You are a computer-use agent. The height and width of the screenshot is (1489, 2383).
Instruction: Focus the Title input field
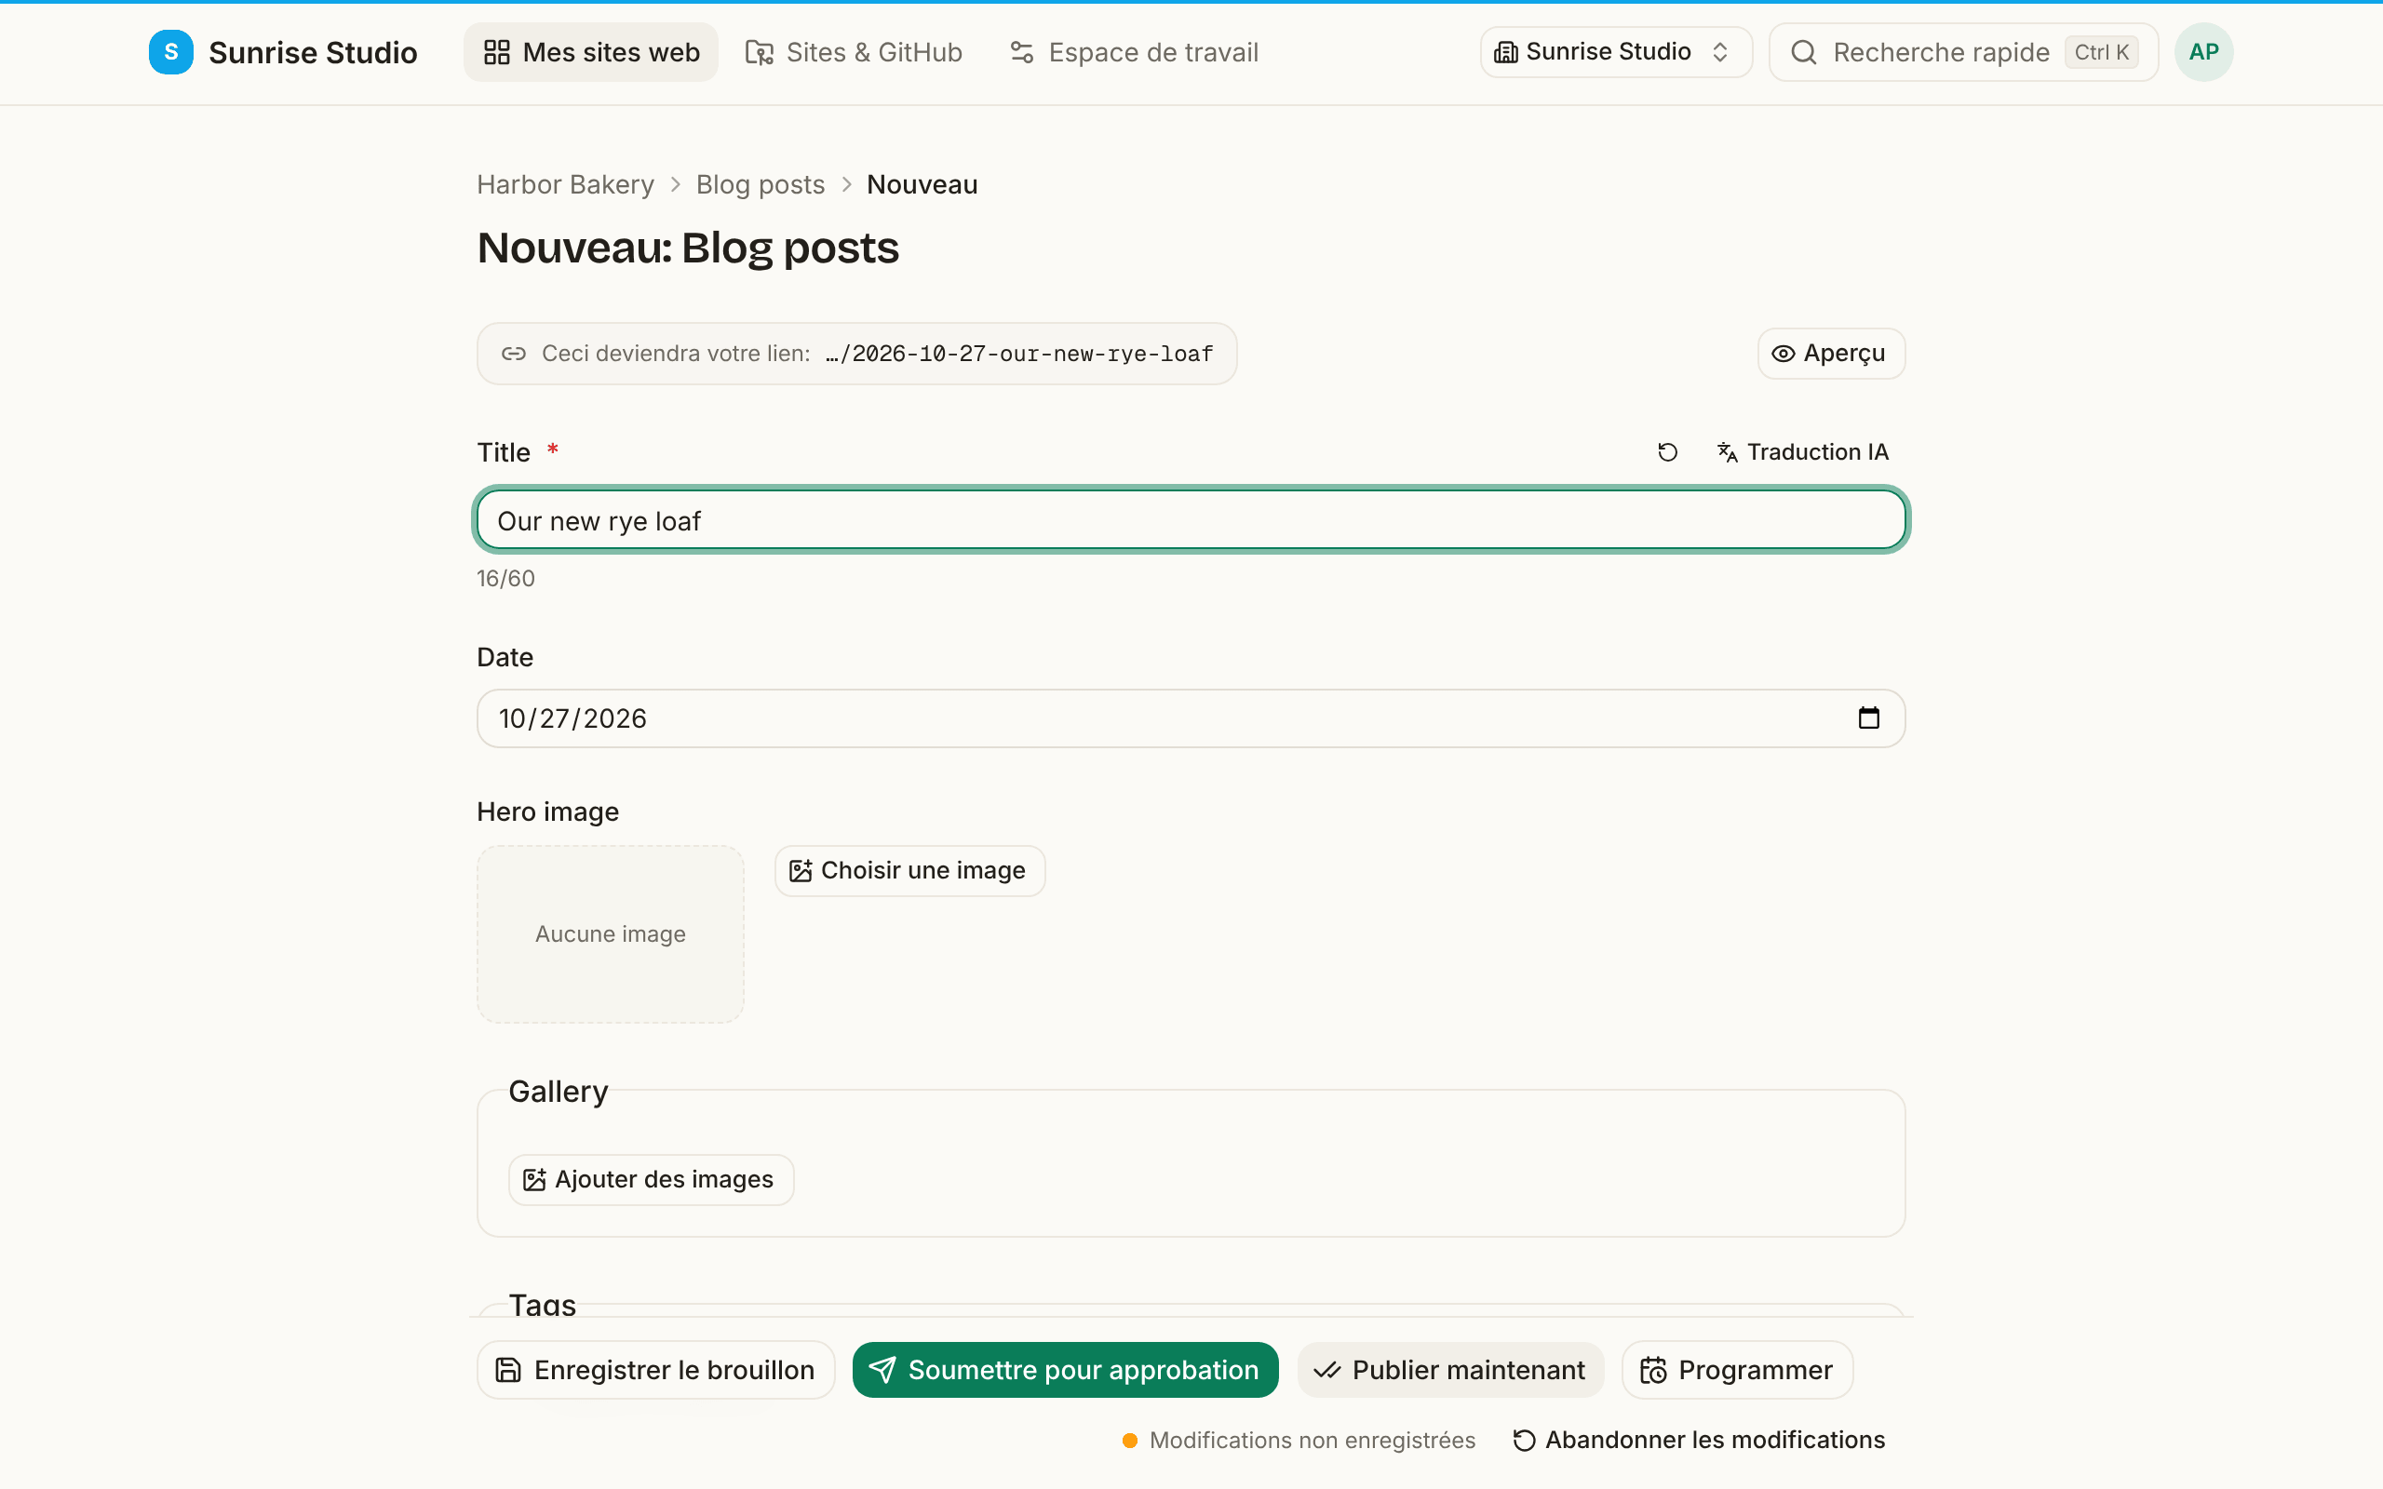1191,520
